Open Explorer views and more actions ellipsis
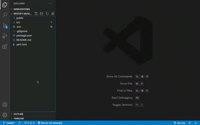This screenshot has width=200, height=125. coord(50,3)
